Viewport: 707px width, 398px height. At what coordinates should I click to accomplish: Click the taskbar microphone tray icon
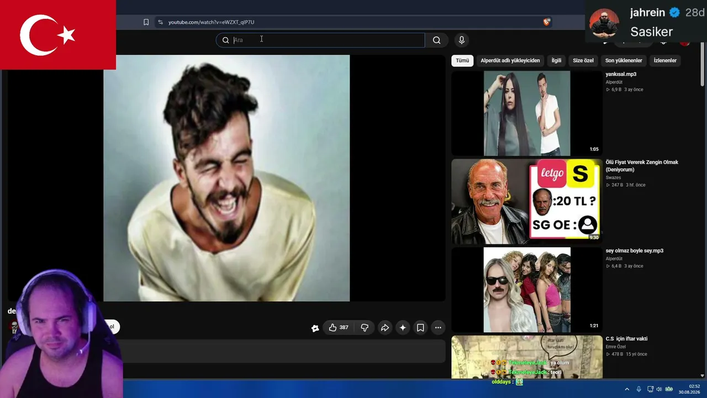coord(639,389)
